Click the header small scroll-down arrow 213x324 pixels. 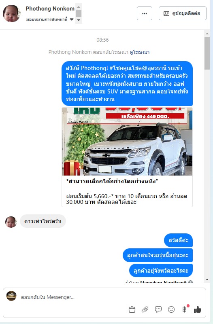(79, 20)
